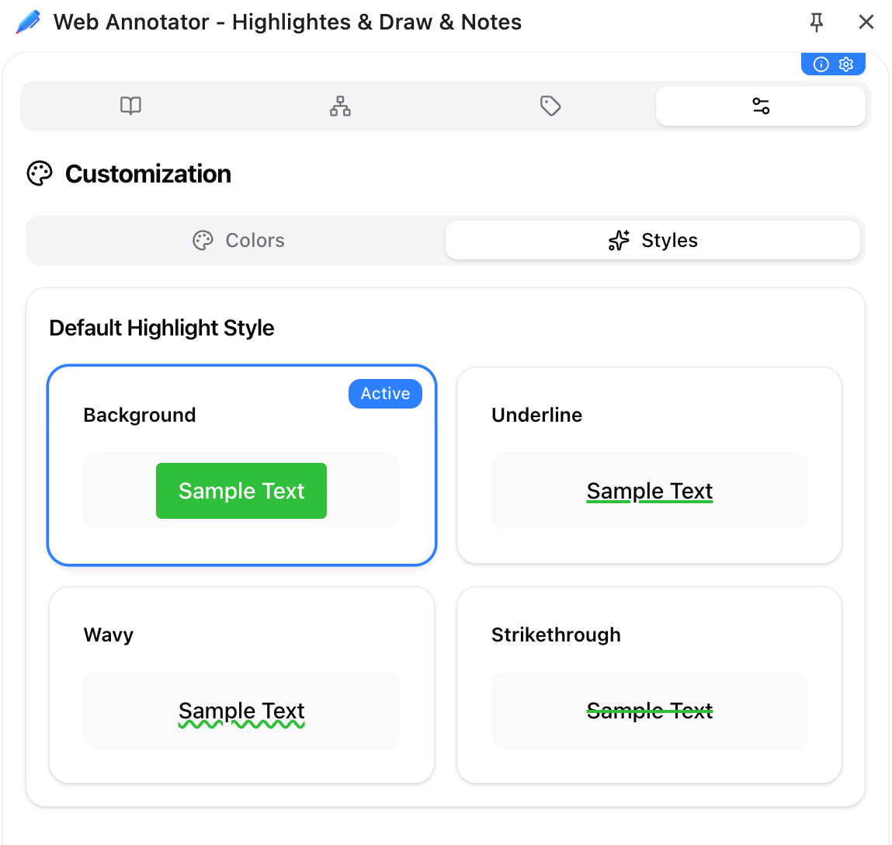Image resolution: width=892 pixels, height=845 pixels.
Task: Switch default style to Strikethrough
Action: [649, 684]
